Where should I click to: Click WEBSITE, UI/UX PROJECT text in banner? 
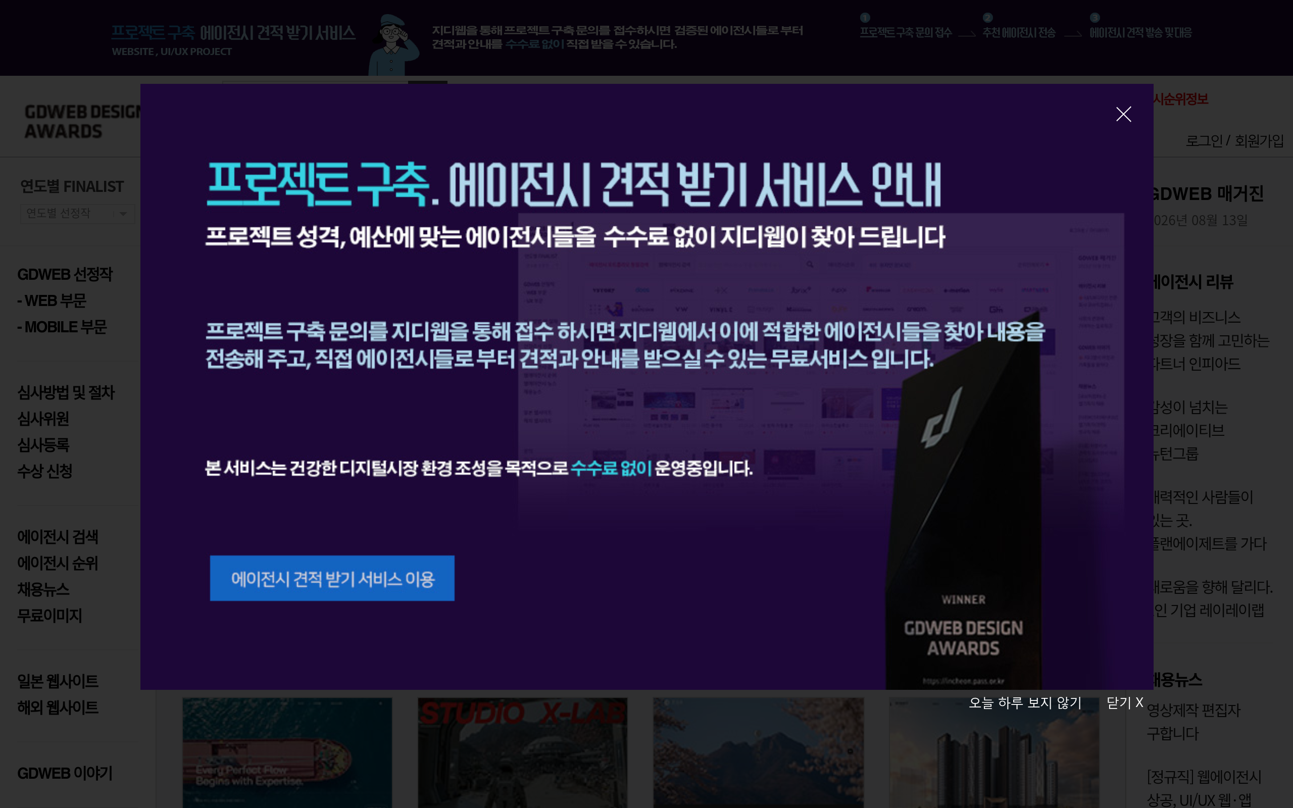coord(172,52)
